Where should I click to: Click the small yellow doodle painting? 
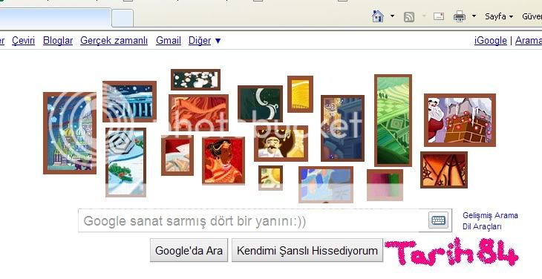pyautogui.click(x=300, y=94)
